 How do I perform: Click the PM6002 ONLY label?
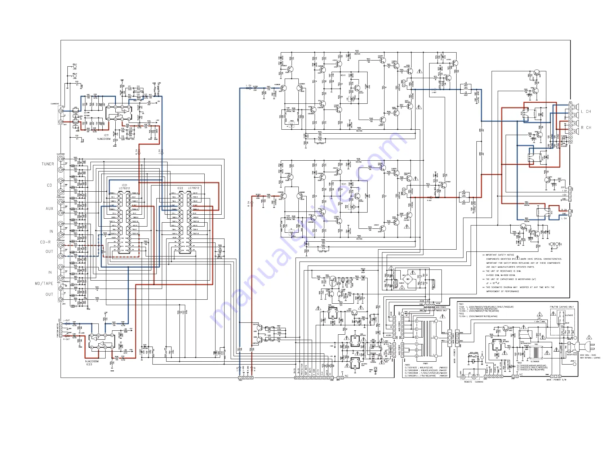(441, 310)
